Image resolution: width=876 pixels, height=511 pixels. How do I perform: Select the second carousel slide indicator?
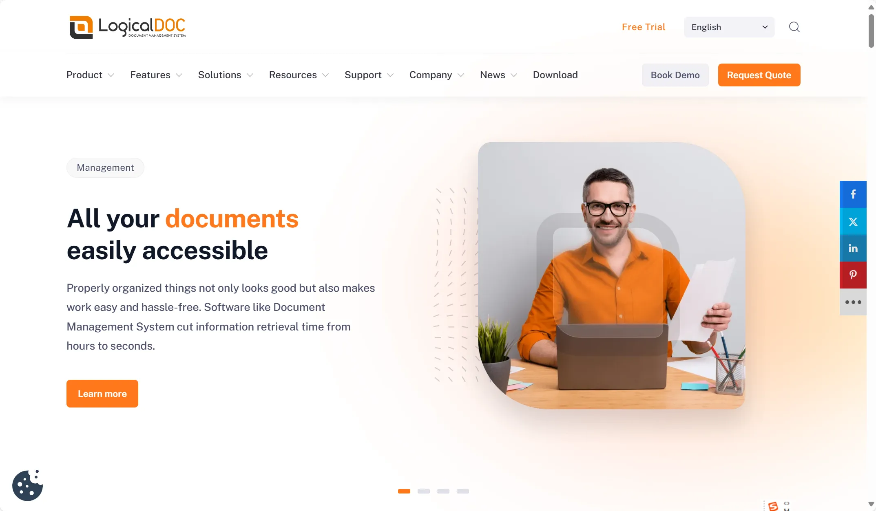pos(424,490)
